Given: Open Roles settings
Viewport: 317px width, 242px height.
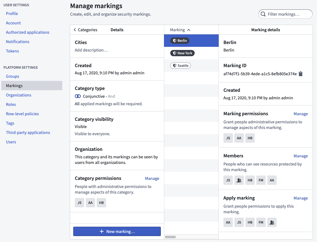Looking at the screenshot, I should point(11,105).
